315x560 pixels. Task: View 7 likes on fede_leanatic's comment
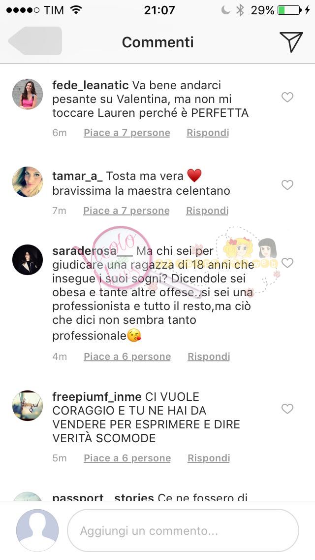127,133
